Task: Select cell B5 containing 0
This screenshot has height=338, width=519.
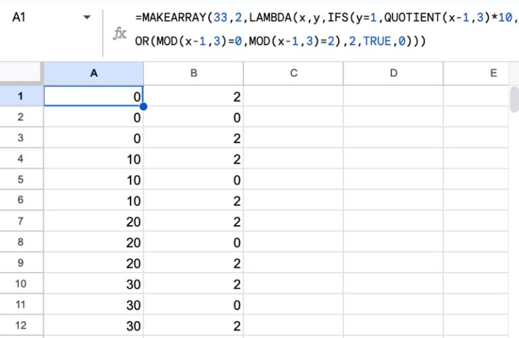Action: click(194, 179)
